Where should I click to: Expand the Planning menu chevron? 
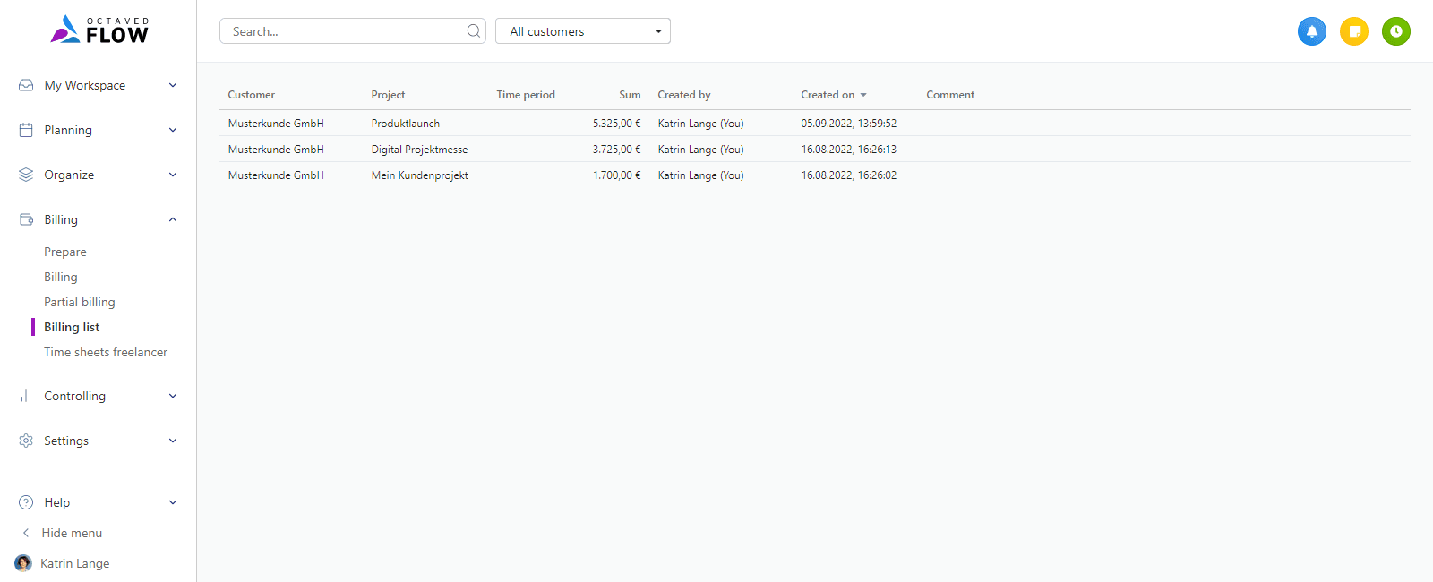[173, 130]
